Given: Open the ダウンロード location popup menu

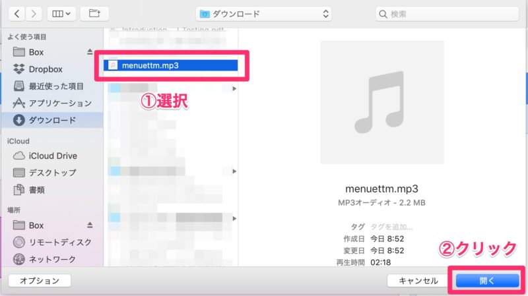Looking at the screenshot, I should (264, 13).
